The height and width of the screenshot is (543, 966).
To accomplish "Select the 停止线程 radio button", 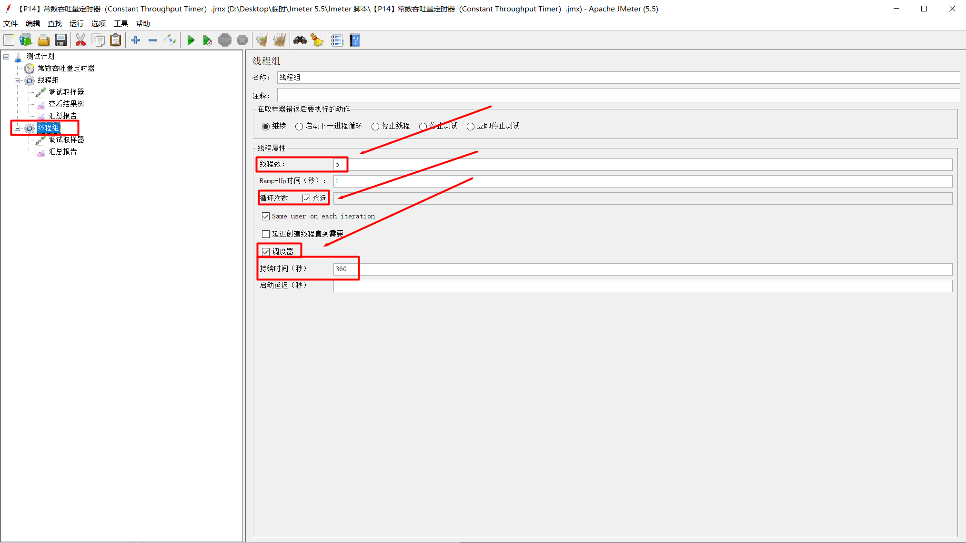I will coord(375,127).
